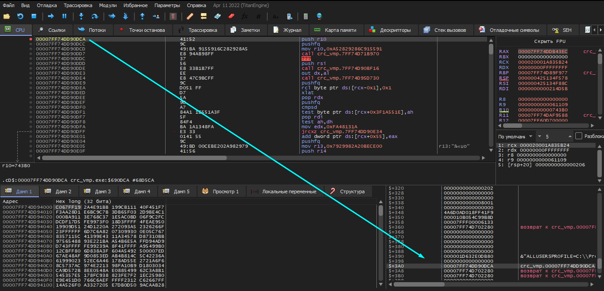The width and height of the screenshot is (604, 291).
Task: Stop debugging with the blue square icon
Action: click(34, 16)
